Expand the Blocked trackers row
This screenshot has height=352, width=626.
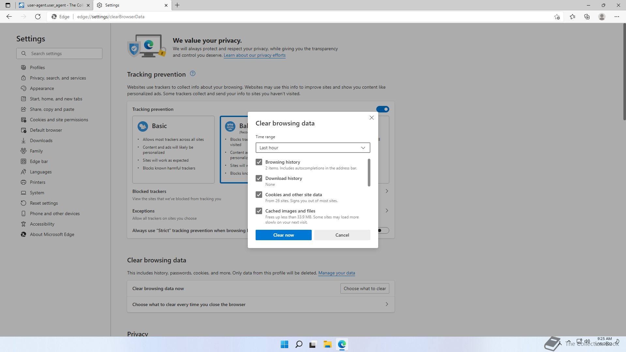click(387, 191)
